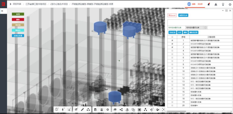
Task: Open 项目列表 breadcrumb
Action: pyautogui.click(x=17, y=4)
